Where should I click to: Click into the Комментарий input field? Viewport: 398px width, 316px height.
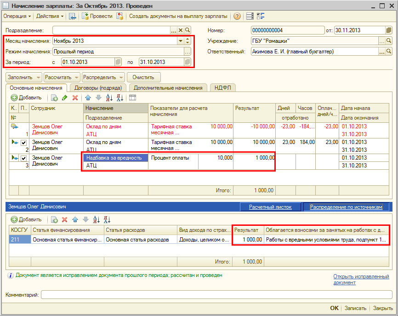(x=216, y=295)
